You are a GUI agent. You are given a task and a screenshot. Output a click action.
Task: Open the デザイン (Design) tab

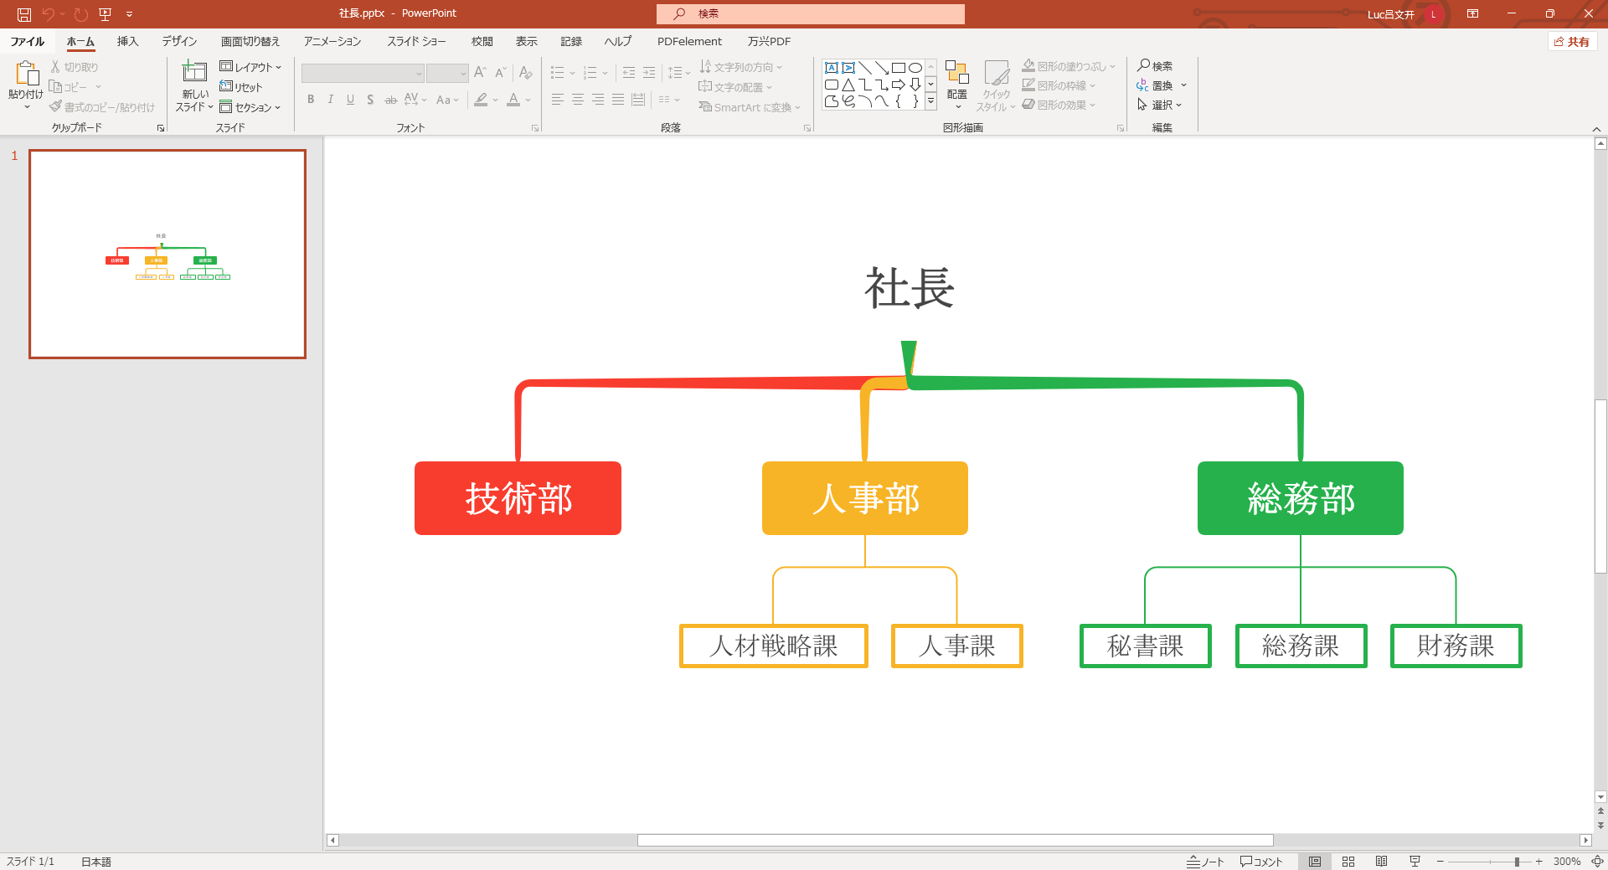tap(179, 41)
